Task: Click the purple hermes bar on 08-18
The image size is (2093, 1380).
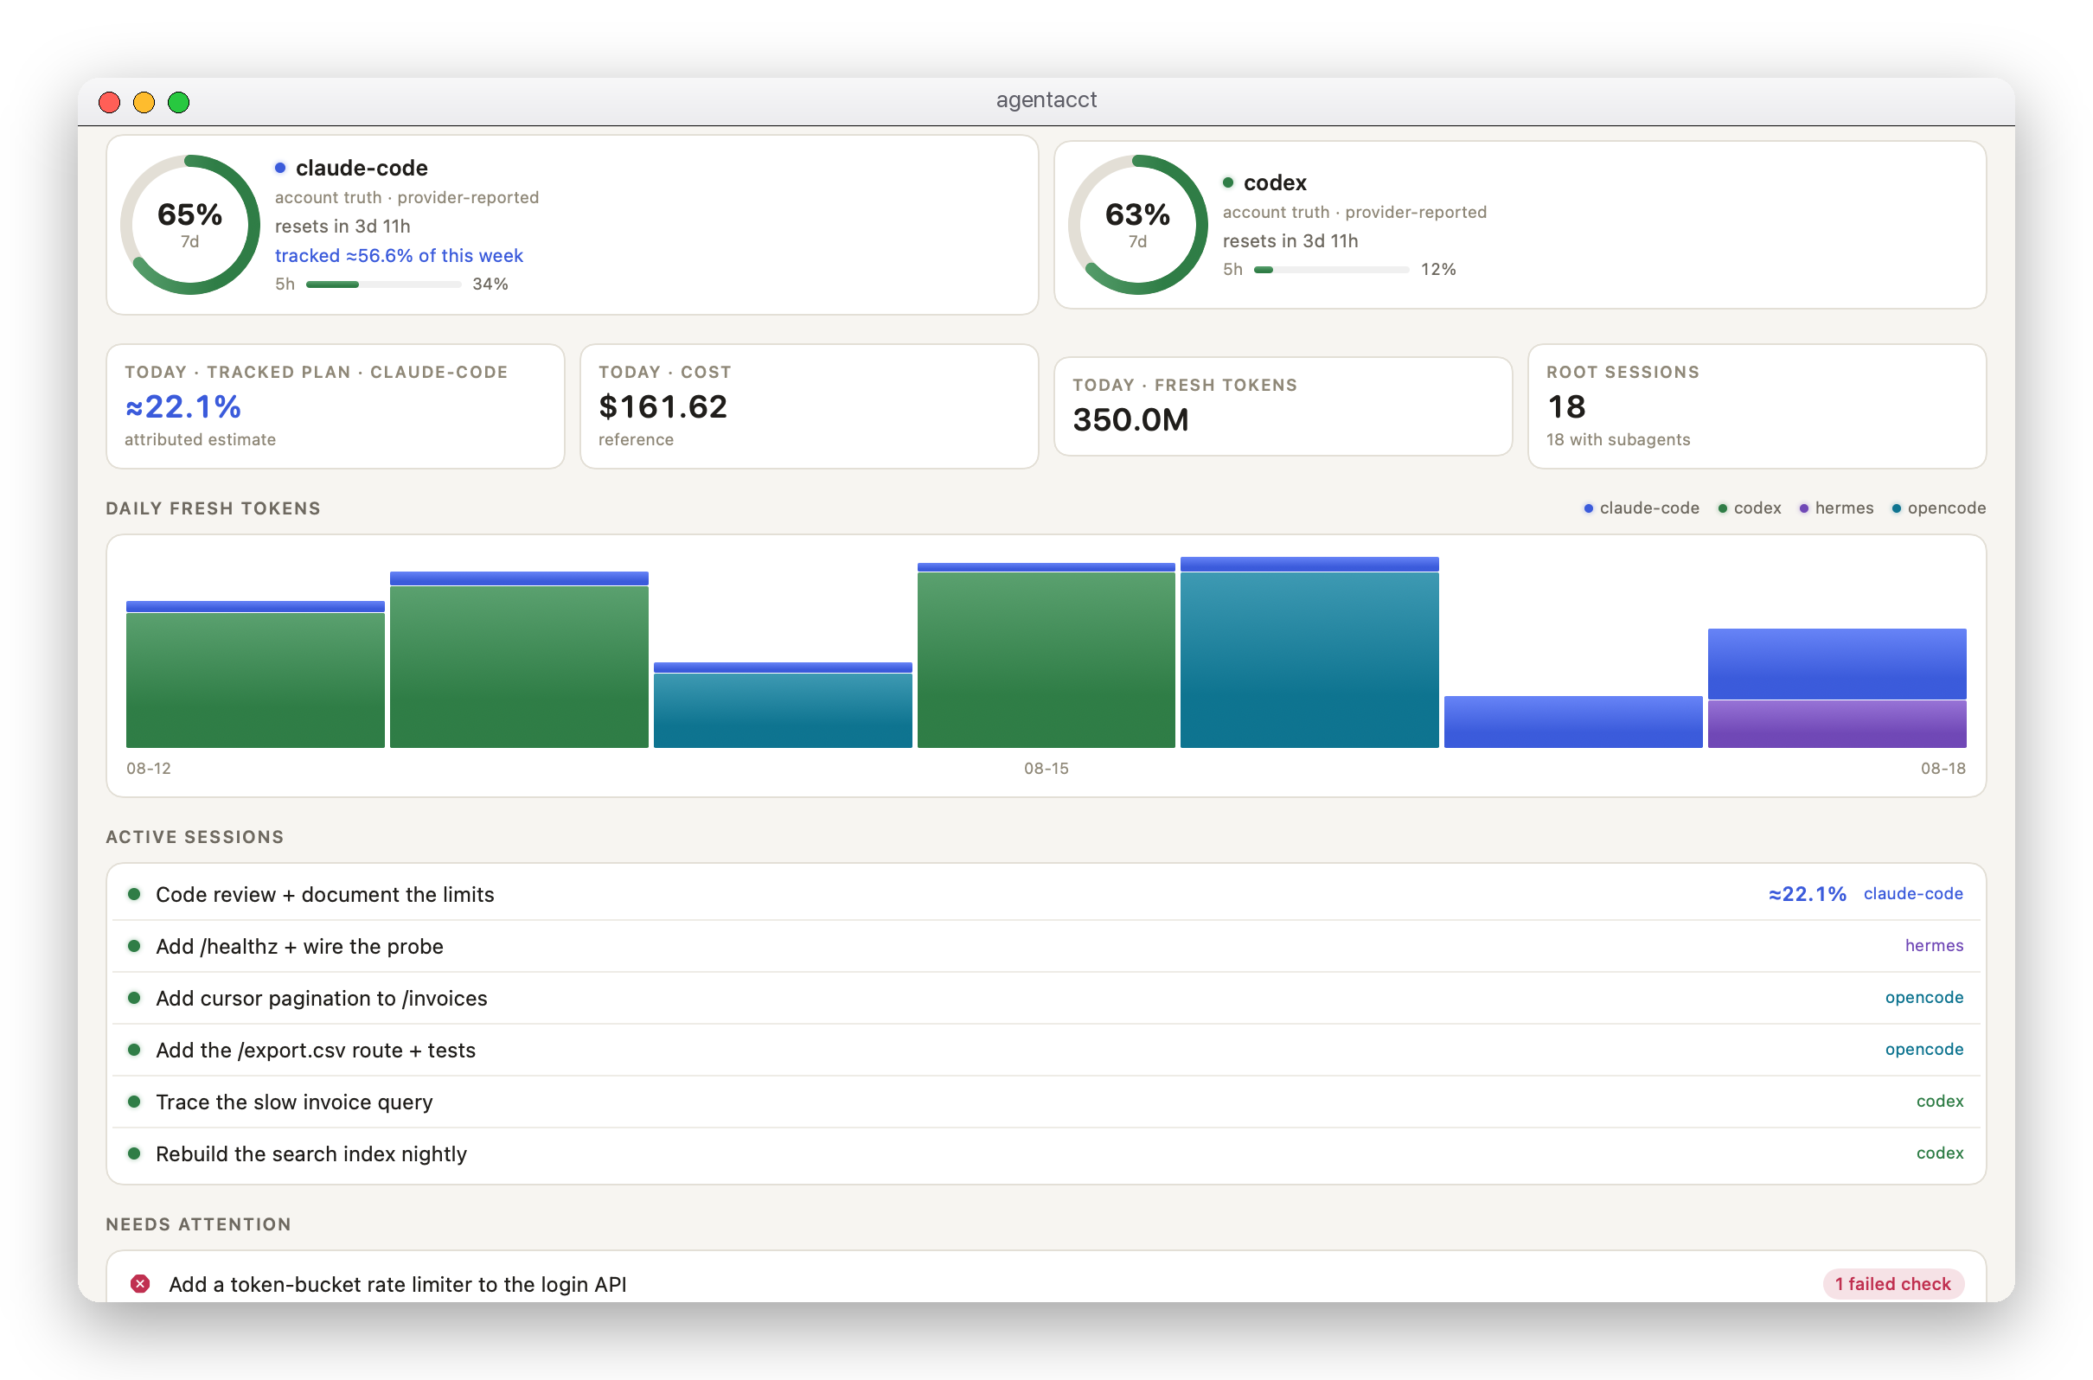Action: [x=1837, y=725]
